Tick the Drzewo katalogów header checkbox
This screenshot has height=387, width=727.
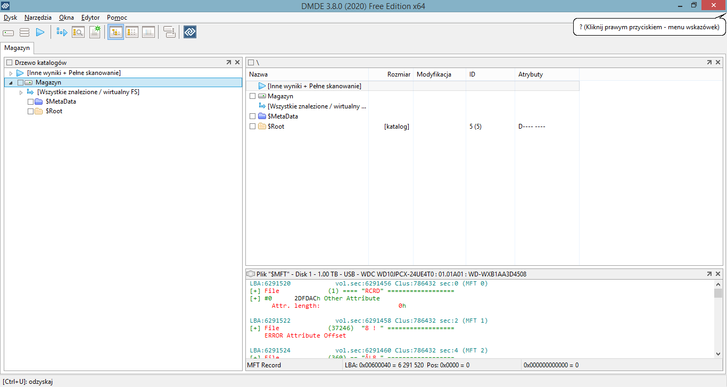click(9, 63)
